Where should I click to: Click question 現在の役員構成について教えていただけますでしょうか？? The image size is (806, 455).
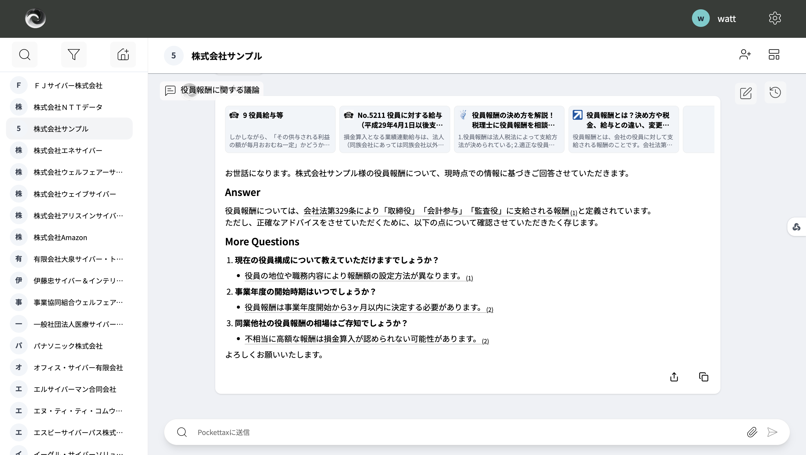click(x=337, y=260)
